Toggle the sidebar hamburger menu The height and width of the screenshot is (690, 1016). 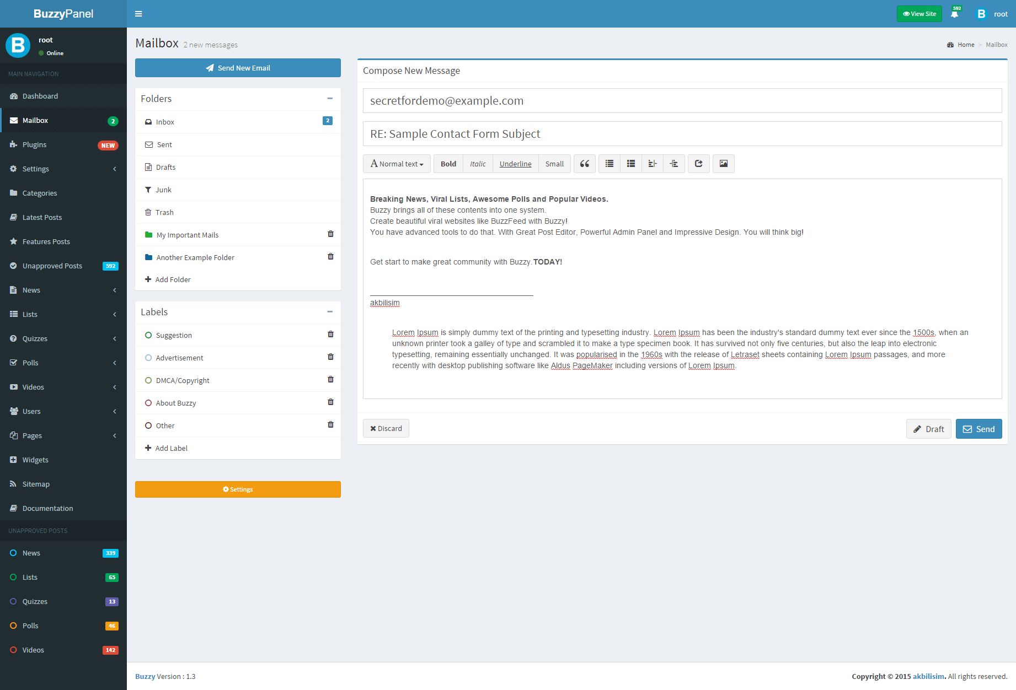[138, 14]
